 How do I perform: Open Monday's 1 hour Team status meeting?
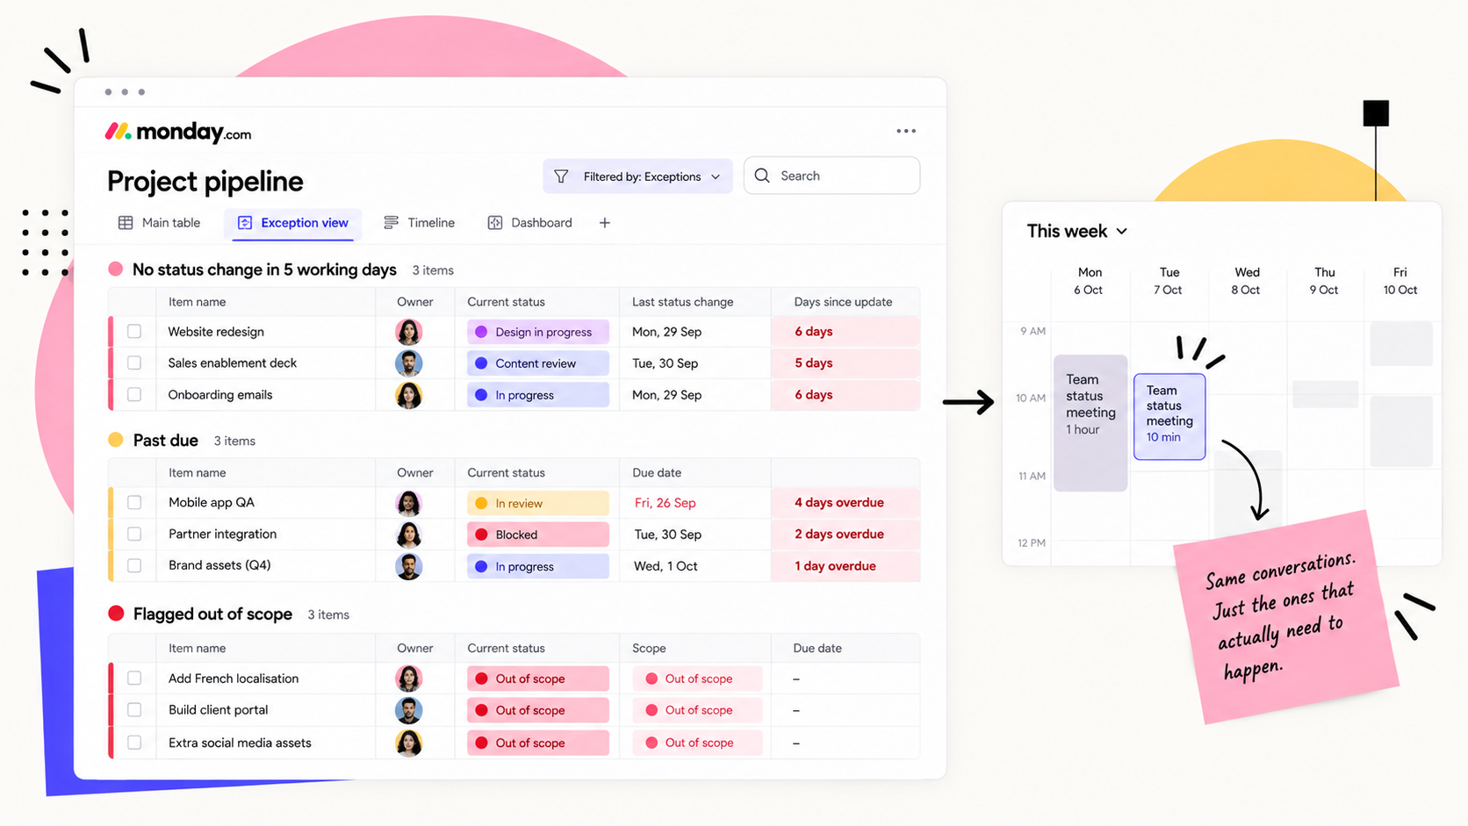(x=1090, y=423)
